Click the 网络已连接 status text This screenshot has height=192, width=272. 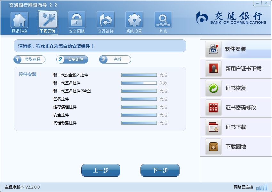pos(244,187)
